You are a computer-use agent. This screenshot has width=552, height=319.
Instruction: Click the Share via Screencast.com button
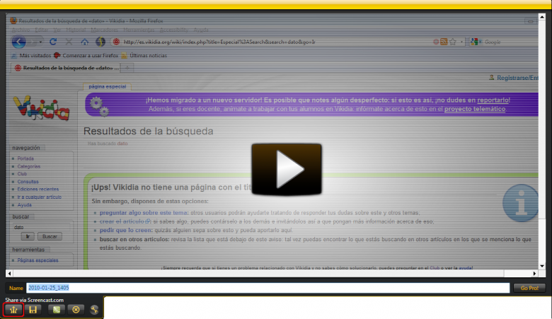click(13, 310)
